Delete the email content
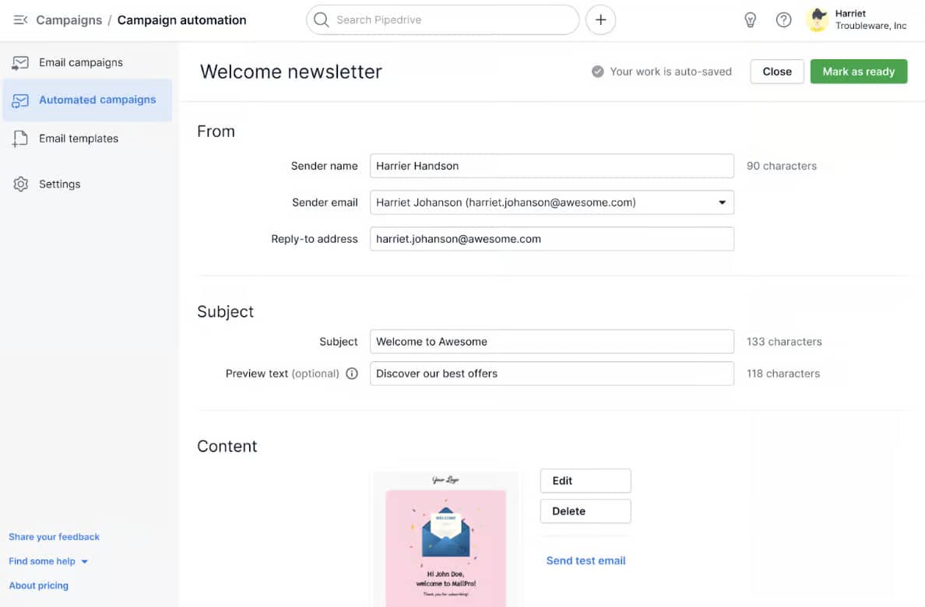Viewport: 925px width, 607px height. tap(586, 511)
